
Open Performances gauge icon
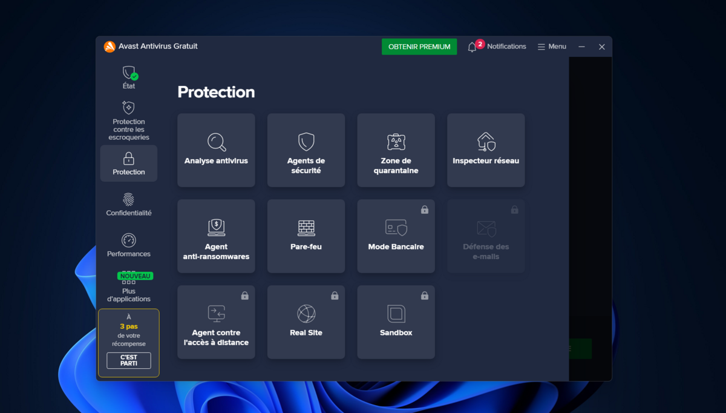(128, 240)
